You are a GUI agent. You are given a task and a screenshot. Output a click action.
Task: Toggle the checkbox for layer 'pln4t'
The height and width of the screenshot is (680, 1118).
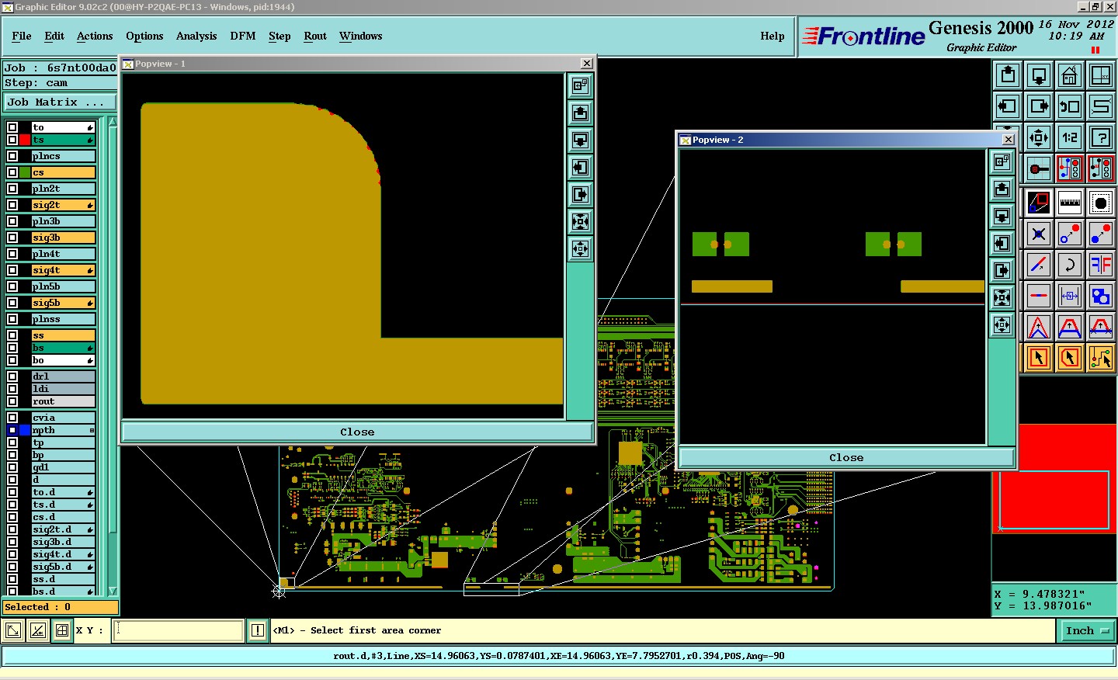pyautogui.click(x=12, y=254)
